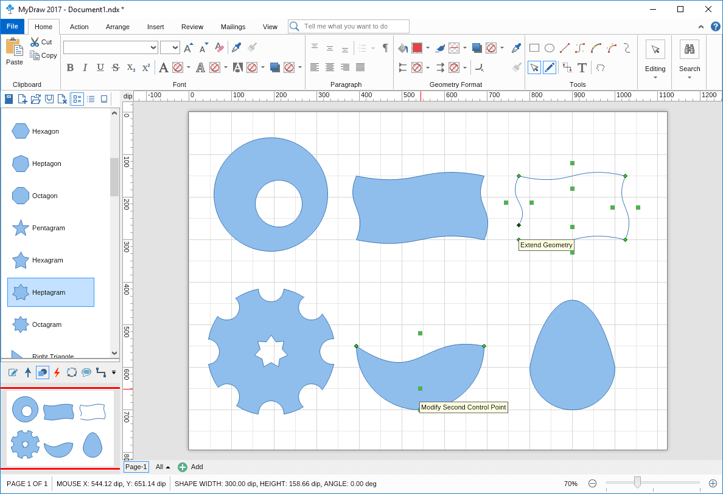Expand the shapes panel overflow arrow

point(113,372)
